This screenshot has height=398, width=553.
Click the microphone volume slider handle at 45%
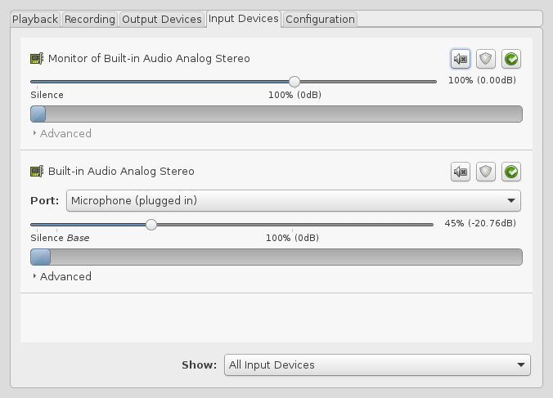pos(151,225)
